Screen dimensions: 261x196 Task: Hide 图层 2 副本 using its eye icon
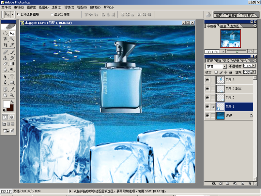(x=207, y=89)
